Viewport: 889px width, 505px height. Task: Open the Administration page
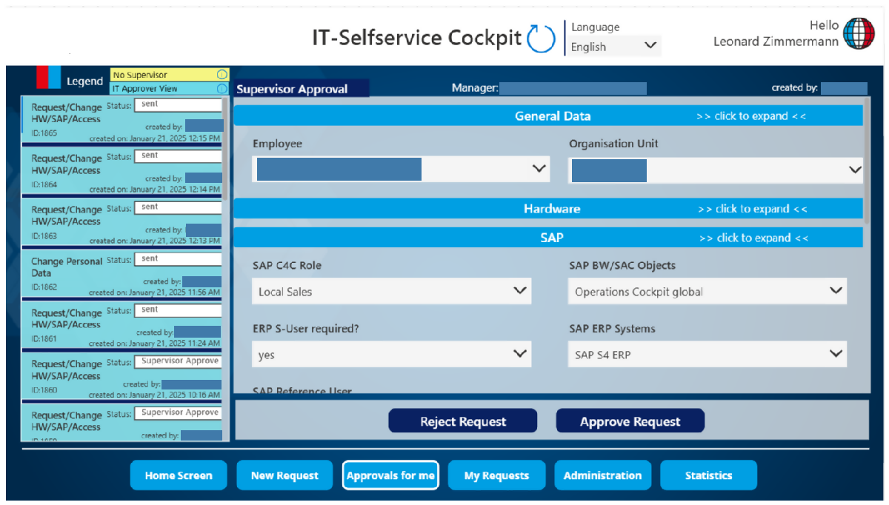tap(602, 475)
